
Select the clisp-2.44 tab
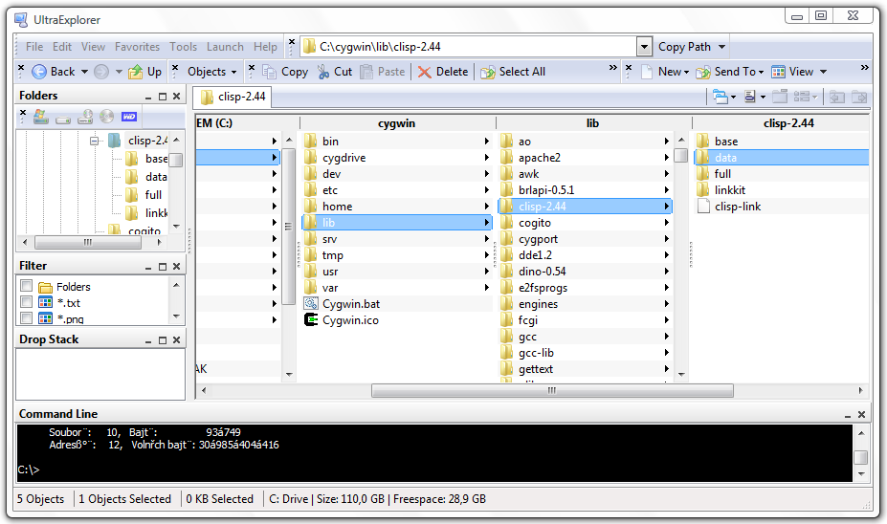click(x=233, y=97)
